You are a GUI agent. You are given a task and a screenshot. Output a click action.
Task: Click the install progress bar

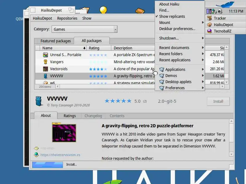coord(48,165)
